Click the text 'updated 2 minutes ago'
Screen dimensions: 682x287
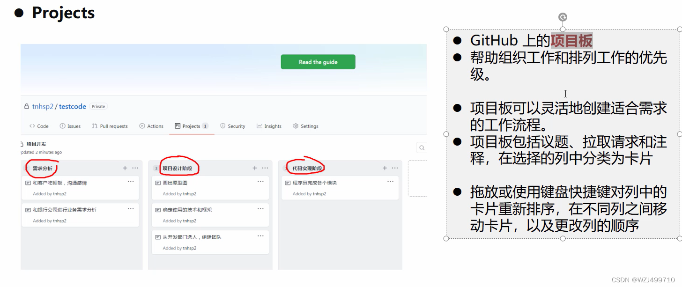(41, 152)
